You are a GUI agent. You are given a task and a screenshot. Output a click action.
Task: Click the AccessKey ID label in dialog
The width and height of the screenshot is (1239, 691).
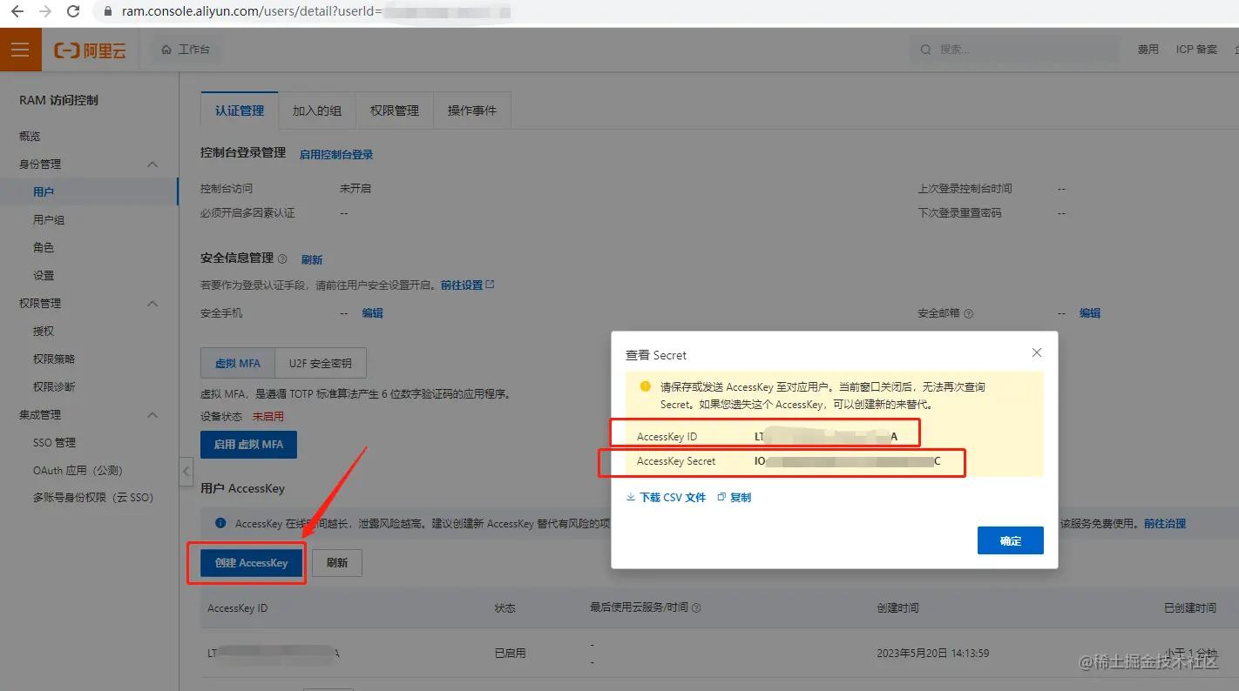(x=667, y=437)
